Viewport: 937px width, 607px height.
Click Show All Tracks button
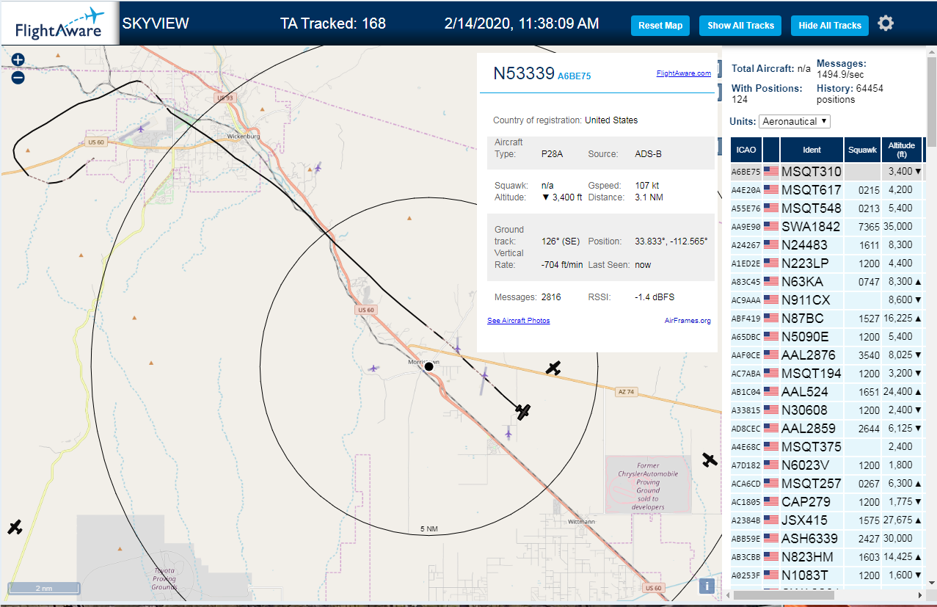740,26
